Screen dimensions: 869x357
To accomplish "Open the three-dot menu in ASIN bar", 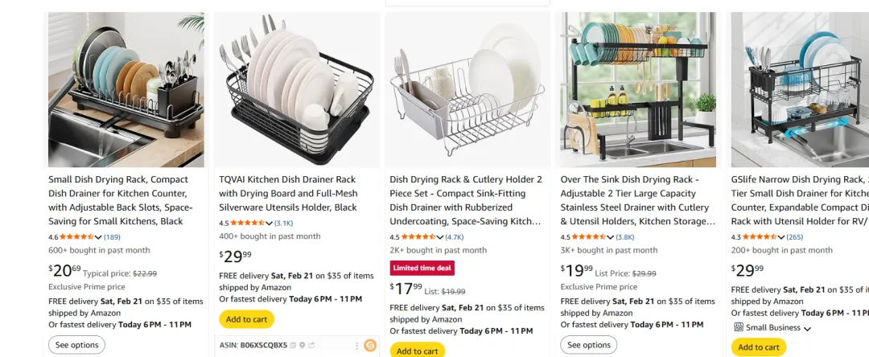I will [356, 346].
